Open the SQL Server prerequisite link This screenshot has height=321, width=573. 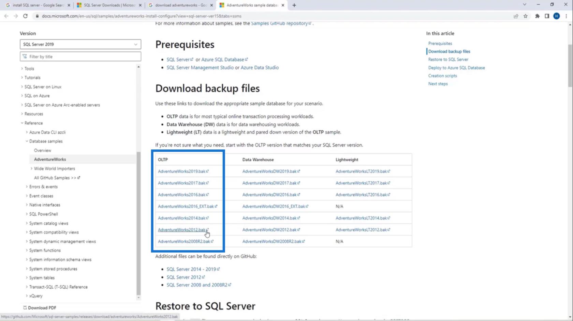tap(180, 59)
